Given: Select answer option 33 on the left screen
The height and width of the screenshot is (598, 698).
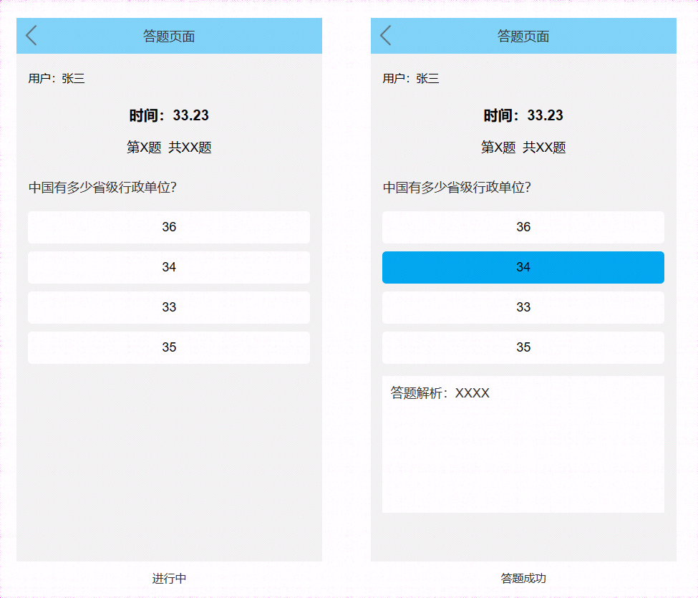Looking at the screenshot, I should [168, 307].
